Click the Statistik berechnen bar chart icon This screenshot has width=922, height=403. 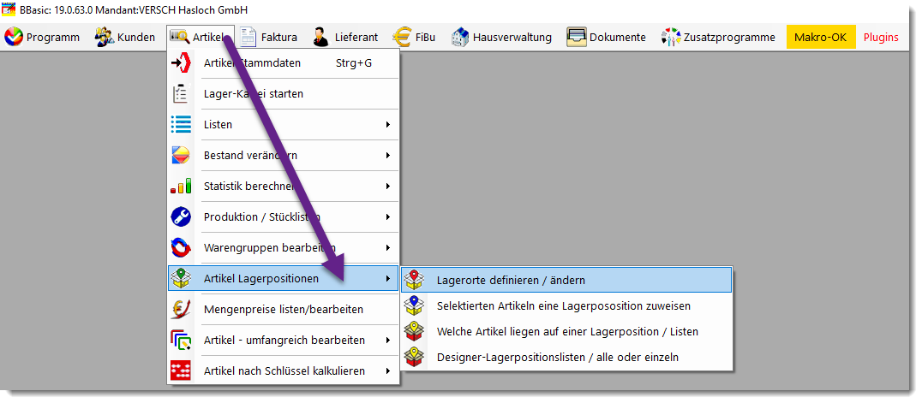(x=181, y=187)
